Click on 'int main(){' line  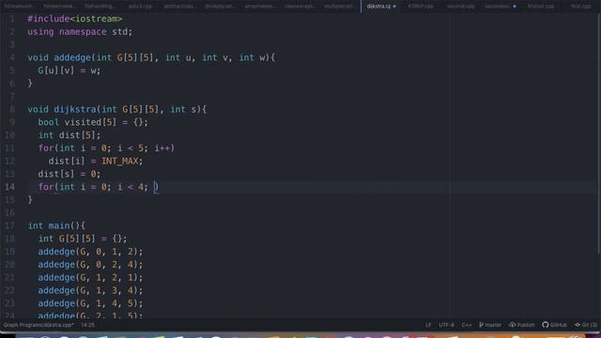point(56,225)
